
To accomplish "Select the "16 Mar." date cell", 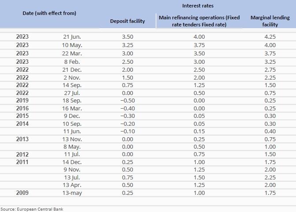I will coord(72,109).
